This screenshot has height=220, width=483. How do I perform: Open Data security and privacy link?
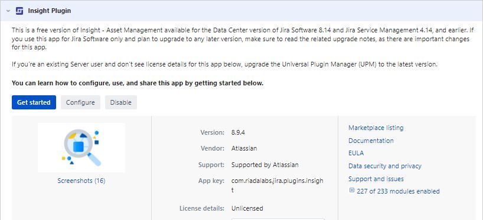coord(385,166)
